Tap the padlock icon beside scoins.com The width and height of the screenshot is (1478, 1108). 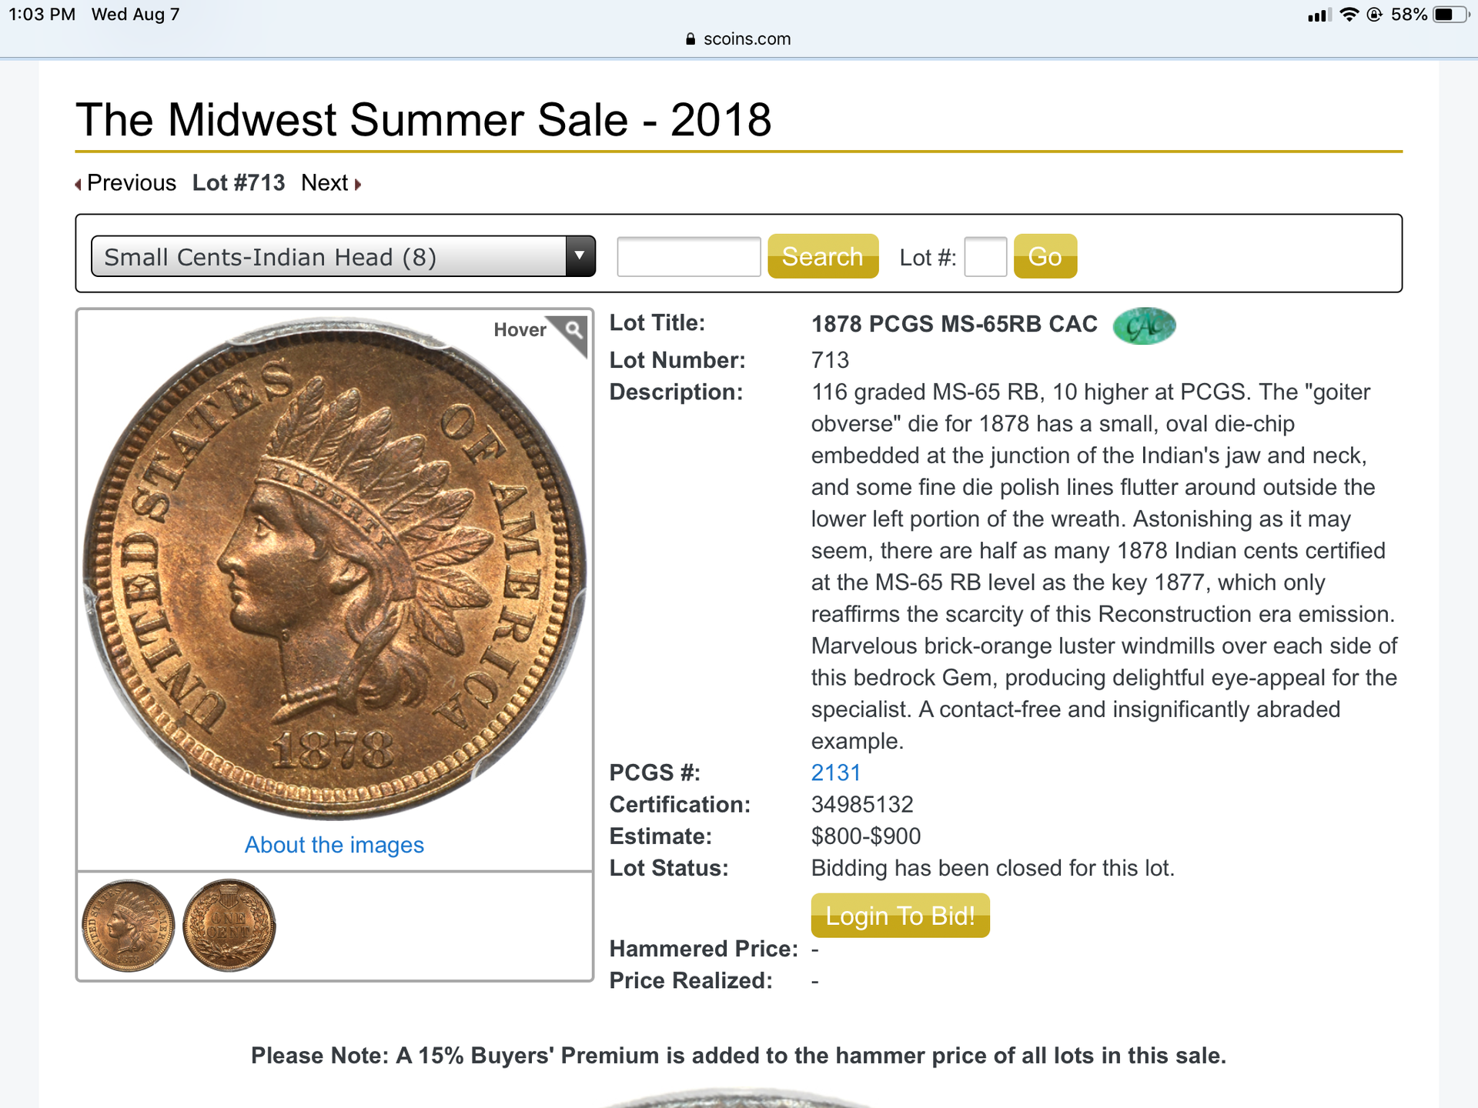691,39
